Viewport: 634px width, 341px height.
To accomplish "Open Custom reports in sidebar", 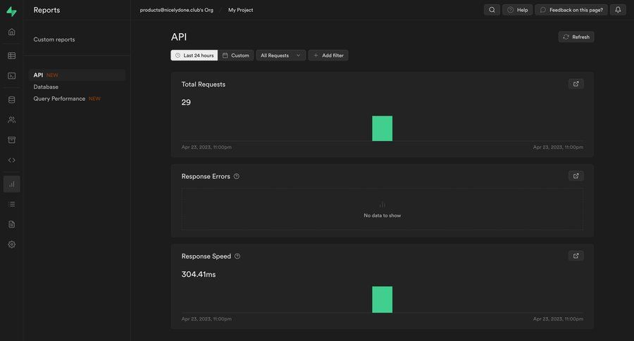I will pyautogui.click(x=54, y=39).
